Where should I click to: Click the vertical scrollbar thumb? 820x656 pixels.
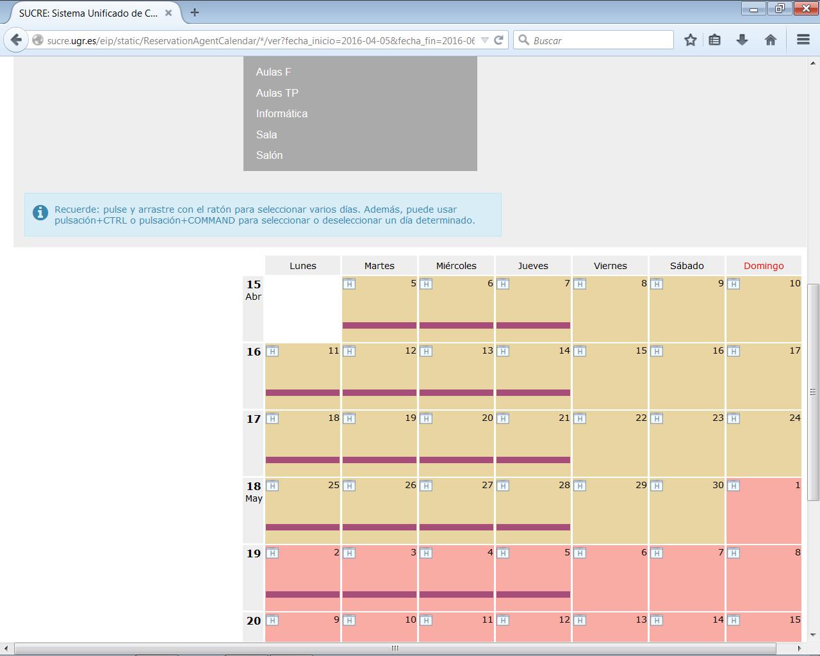click(x=813, y=391)
